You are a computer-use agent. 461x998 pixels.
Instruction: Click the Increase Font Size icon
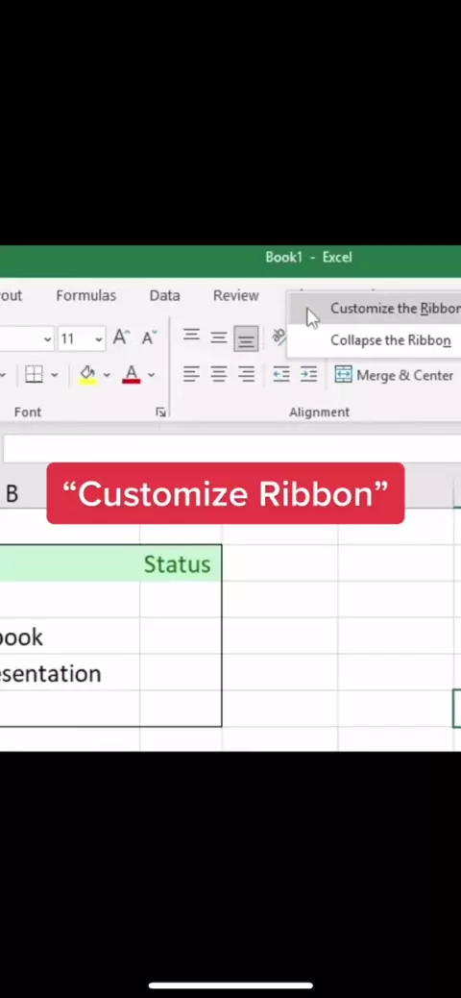121,338
